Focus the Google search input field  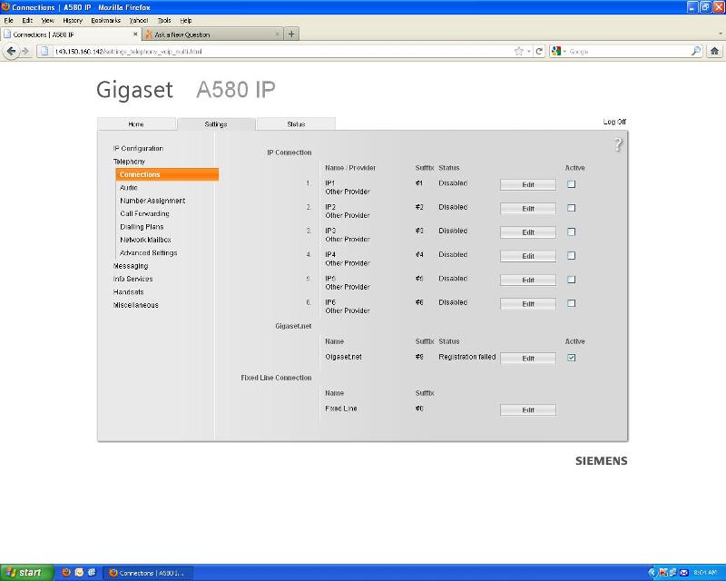628,52
